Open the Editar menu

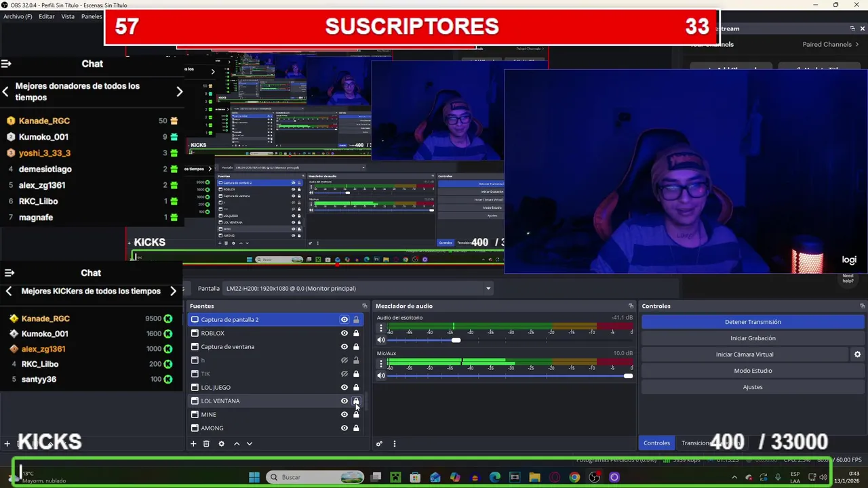[47, 16]
